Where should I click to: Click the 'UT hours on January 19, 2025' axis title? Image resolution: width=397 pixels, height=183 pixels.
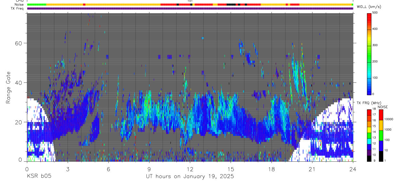pos(190,177)
